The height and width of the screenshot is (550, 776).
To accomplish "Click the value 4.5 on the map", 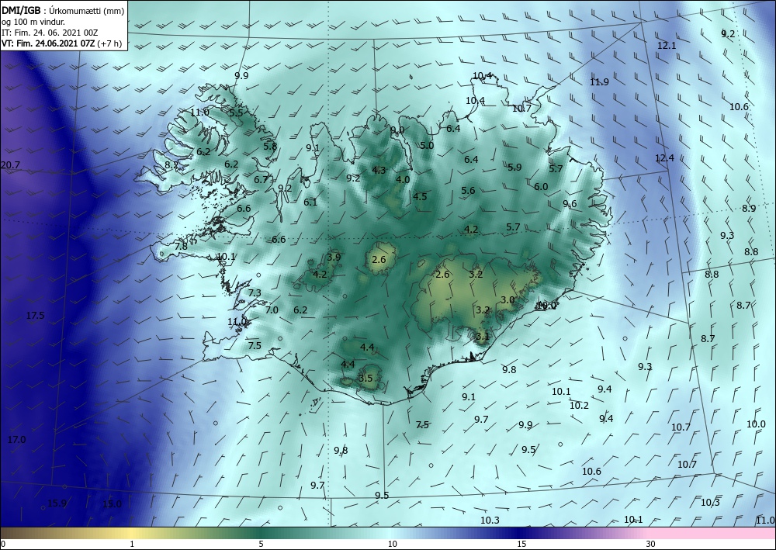I will click(x=420, y=197).
